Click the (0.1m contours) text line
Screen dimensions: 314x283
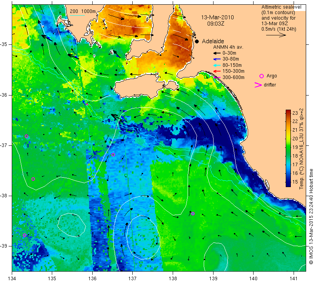click(278, 13)
